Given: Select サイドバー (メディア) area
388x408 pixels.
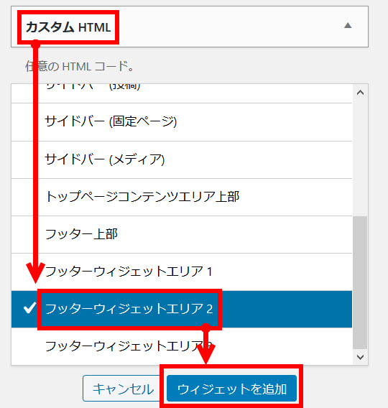Looking at the screenshot, I should [x=182, y=159].
